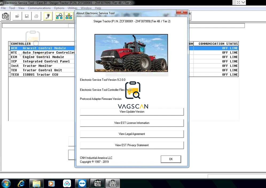
Task: Click the yellow connector cable toolbar icon
Action: click(x=48, y=16)
